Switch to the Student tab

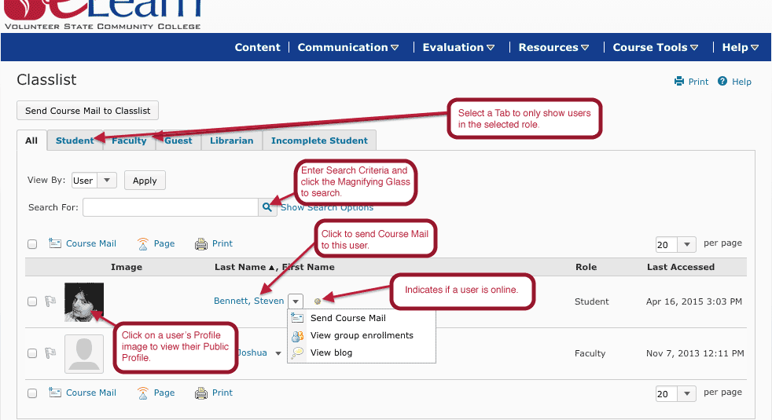[75, 141]
